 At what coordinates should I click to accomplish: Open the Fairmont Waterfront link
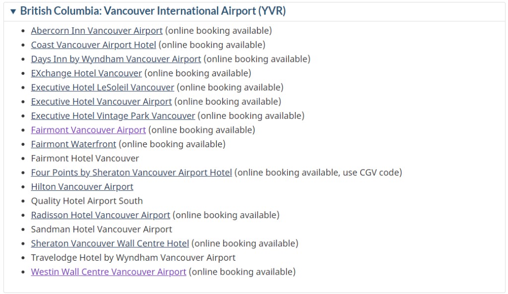tap(73, 144)
